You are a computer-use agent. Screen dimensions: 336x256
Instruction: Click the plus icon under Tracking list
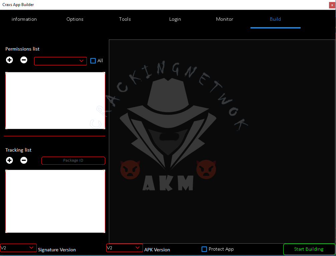[x=9, y=160]
